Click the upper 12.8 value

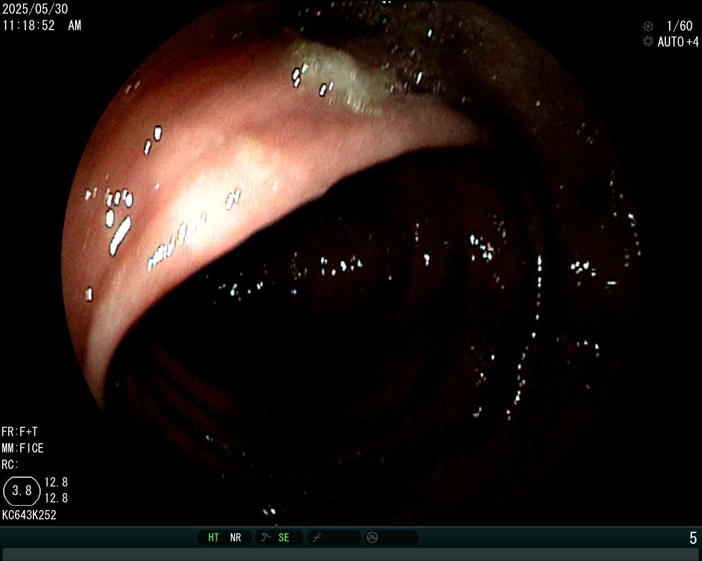click(56, 482)
